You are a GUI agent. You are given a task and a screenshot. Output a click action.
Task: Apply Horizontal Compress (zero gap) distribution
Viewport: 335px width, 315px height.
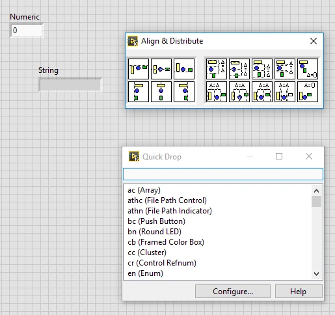[308, 92]
